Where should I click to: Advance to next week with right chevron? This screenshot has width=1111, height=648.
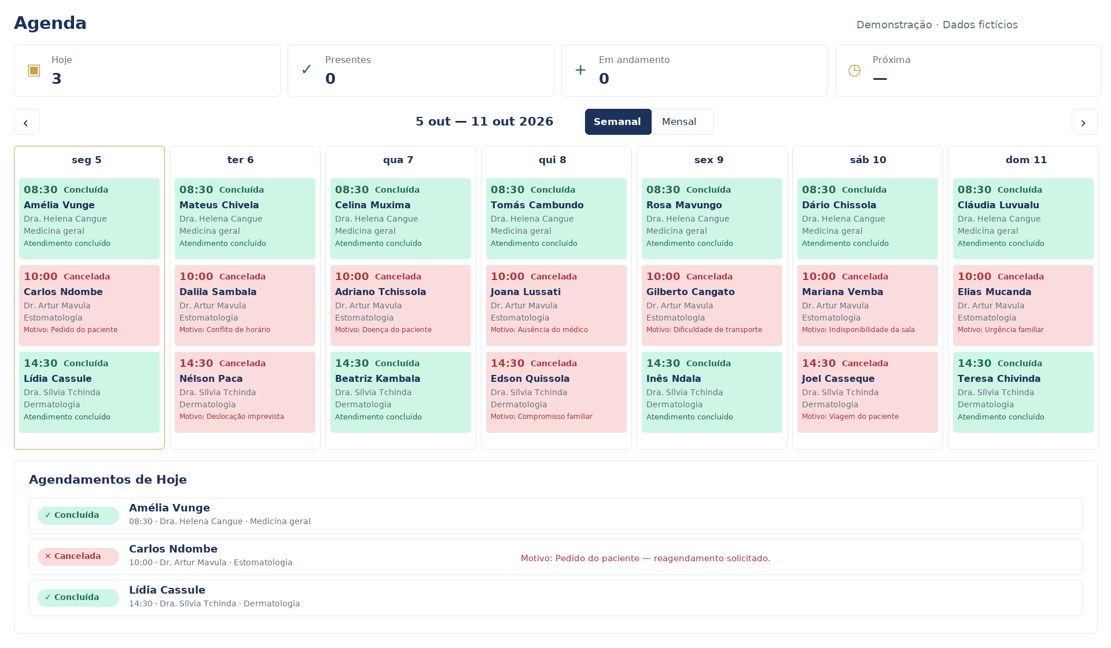(x=1084, y=122)
